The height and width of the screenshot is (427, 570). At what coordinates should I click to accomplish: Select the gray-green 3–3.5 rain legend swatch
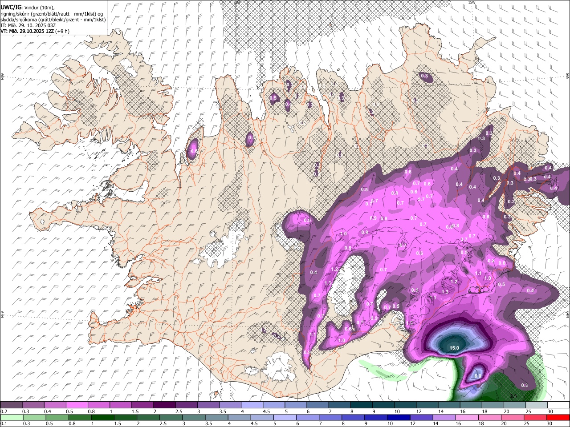193,417
